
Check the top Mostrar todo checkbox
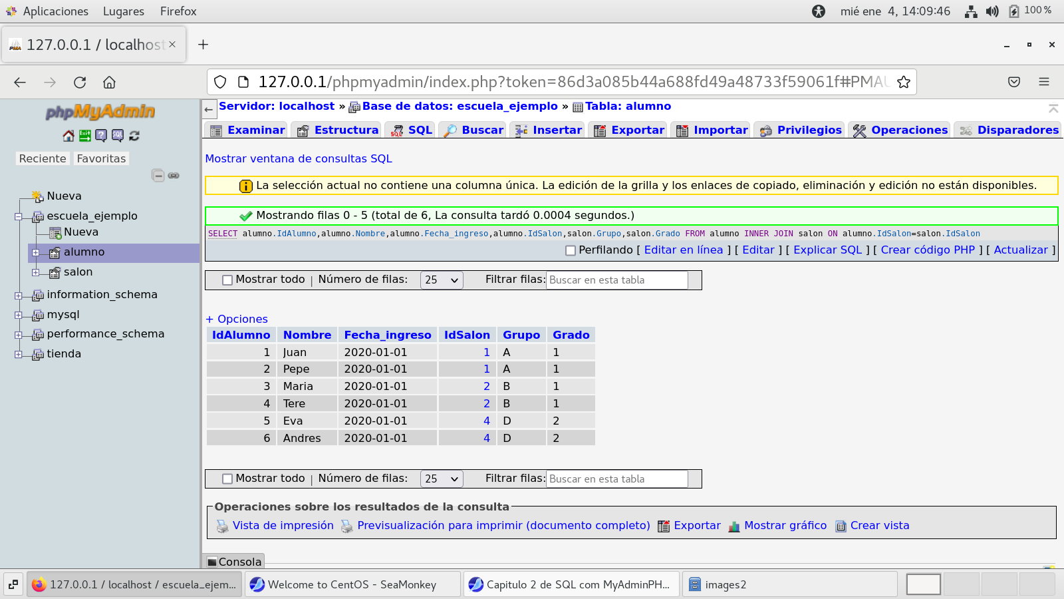point(227,280)
